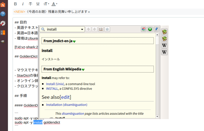This screenshot has height=131, width=204.
Task: Open the GIMP icon in dock
Action: [3, 42]
